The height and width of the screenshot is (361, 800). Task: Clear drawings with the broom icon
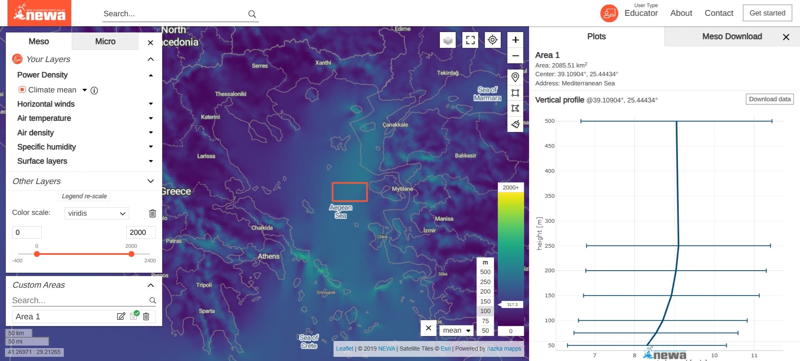[x=515, y=124]
